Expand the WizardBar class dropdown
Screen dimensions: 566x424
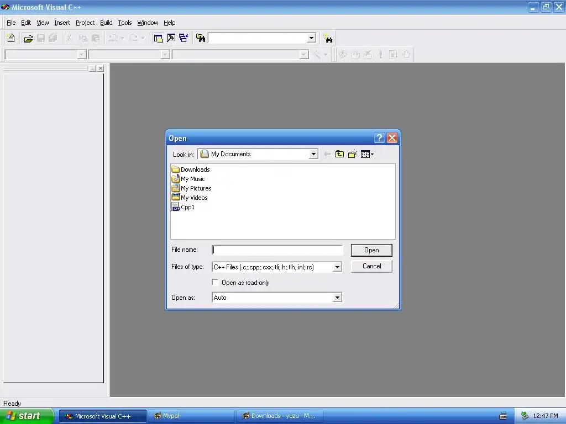coord(82,55)
